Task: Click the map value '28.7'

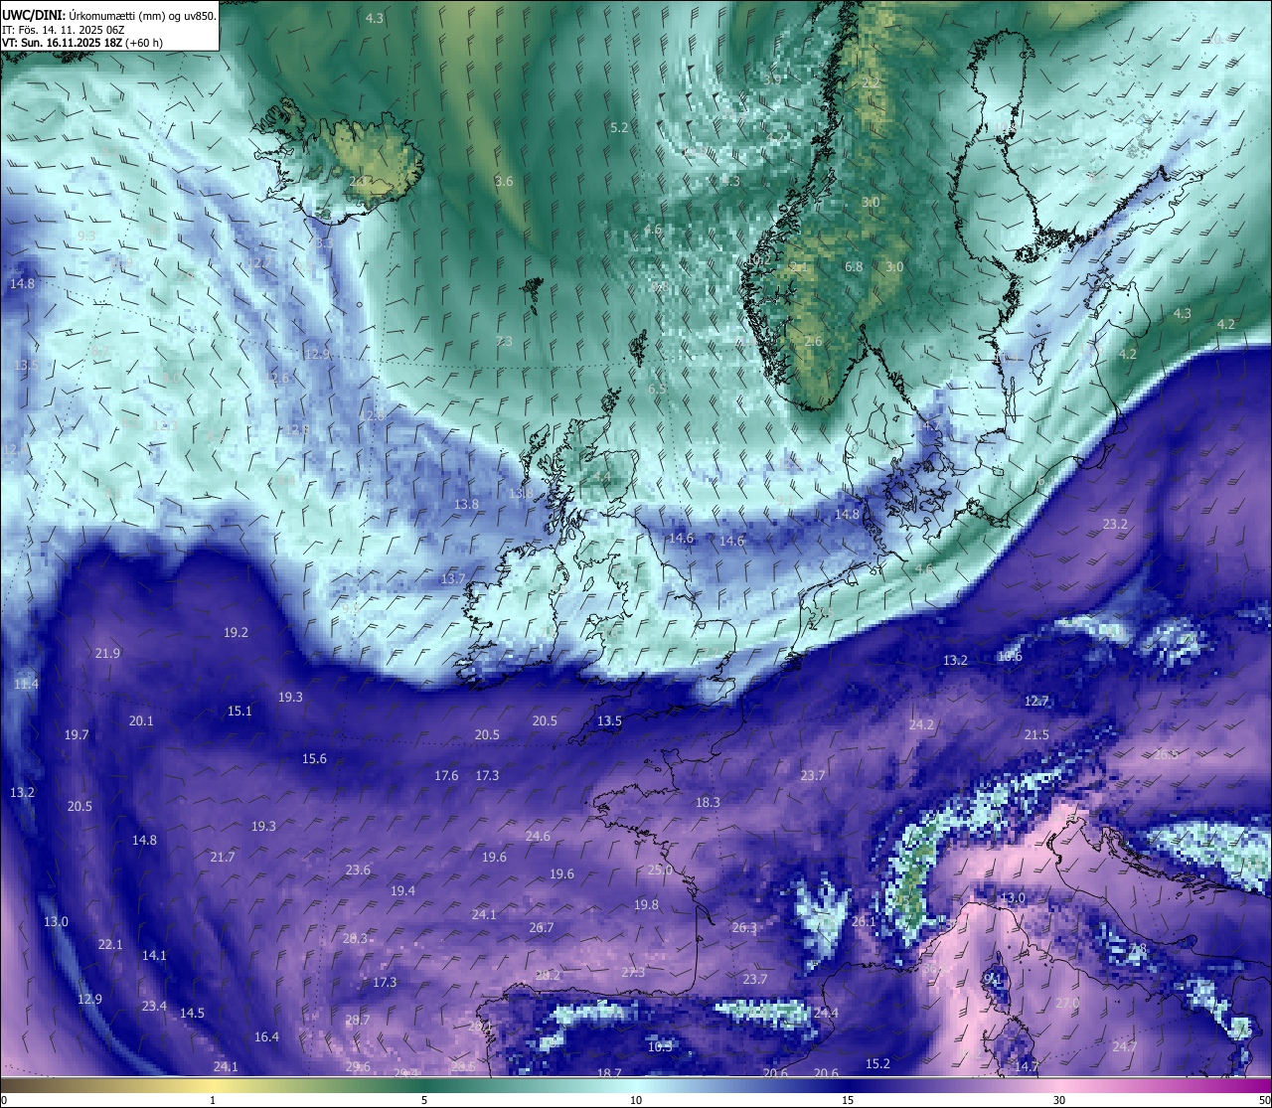Action: click(x=358, y=1020)
